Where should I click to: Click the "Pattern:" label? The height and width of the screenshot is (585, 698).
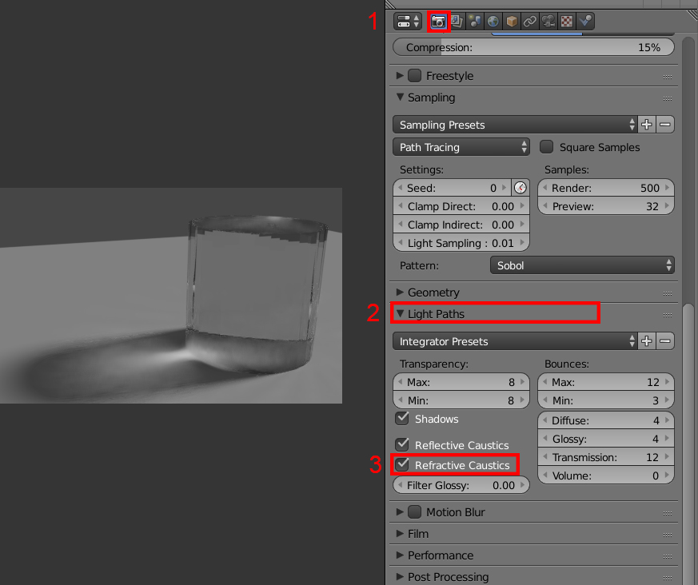coord(419,265)
